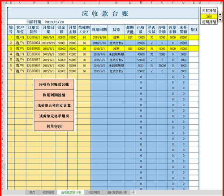Viewport: 224px width, 196px height.
Task: Select the 到期日期 header cell
Action: tap(99, 30)
